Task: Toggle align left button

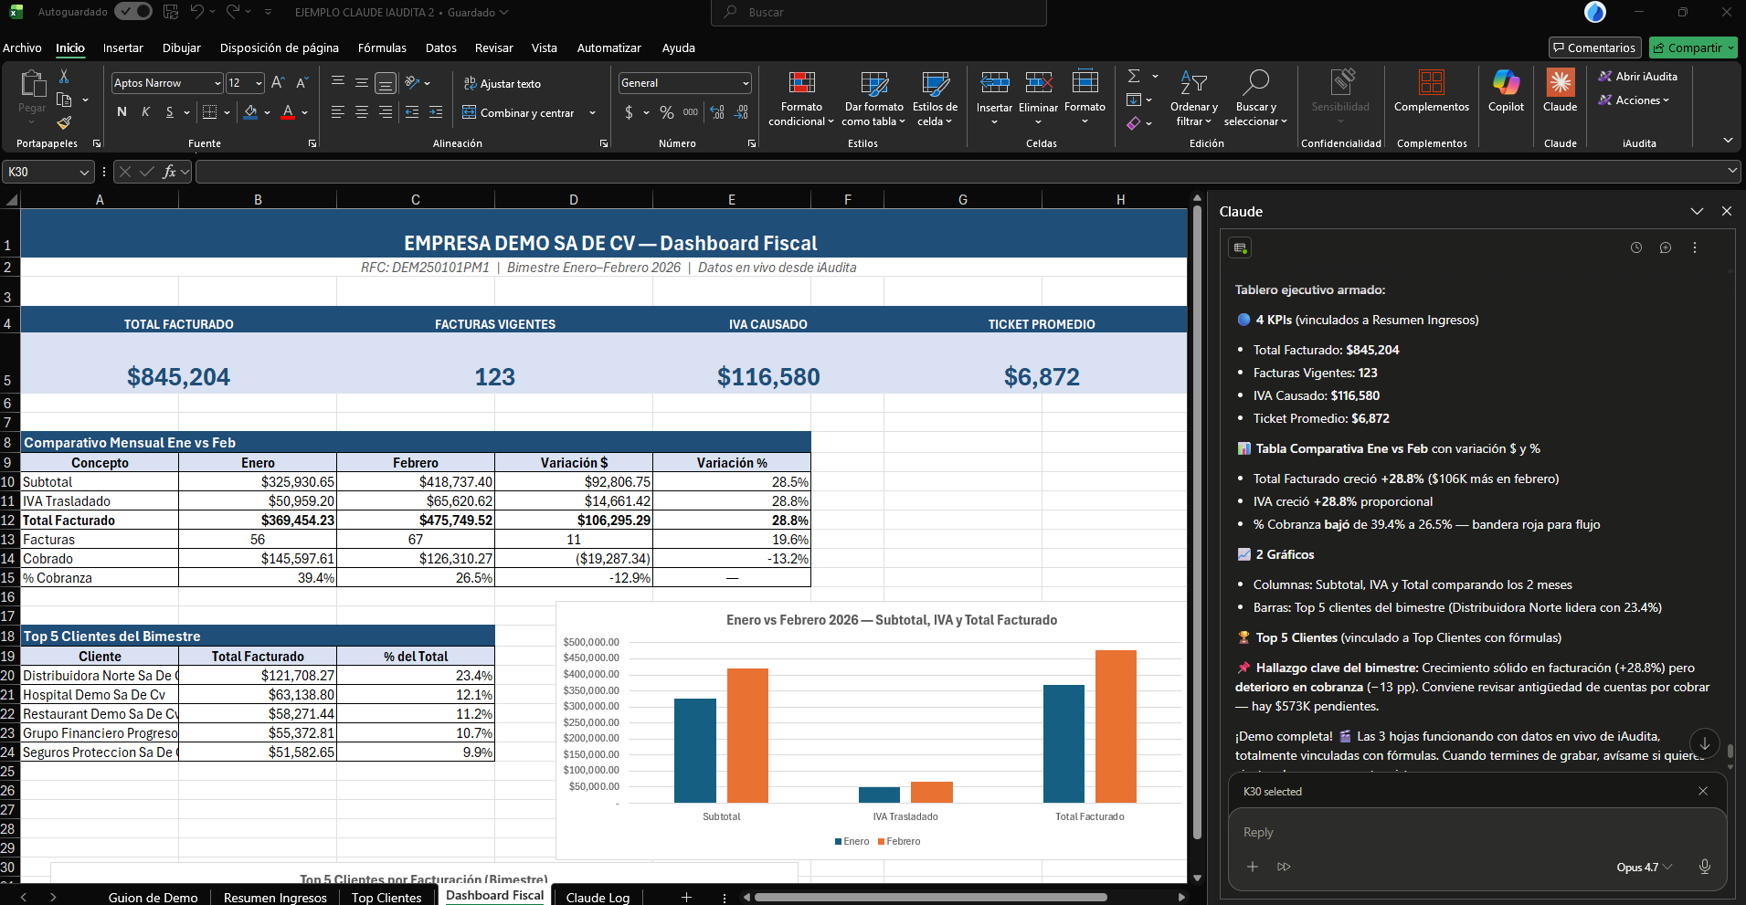Action: pyautogui.click(x=338, y=112)
